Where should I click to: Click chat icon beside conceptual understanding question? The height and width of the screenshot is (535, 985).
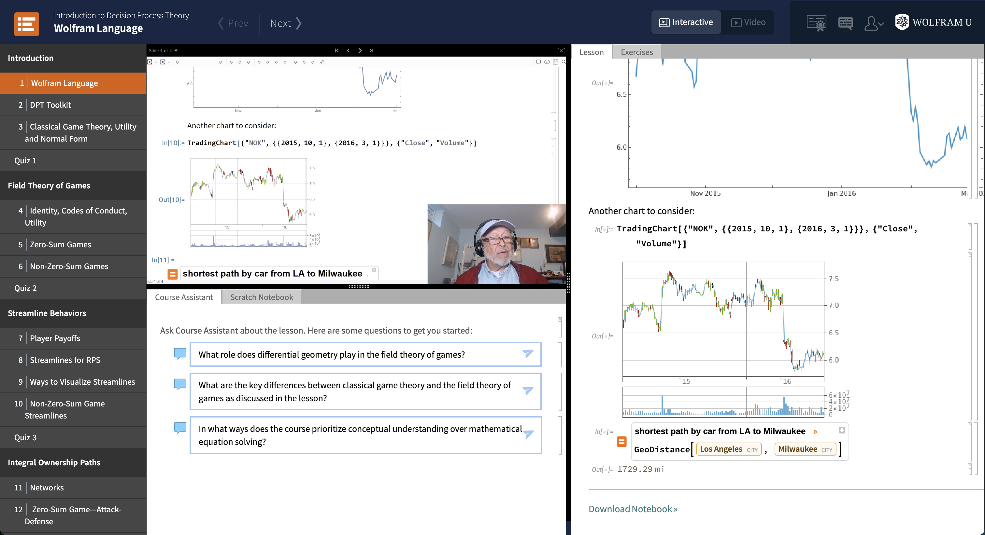coord(180,428)
